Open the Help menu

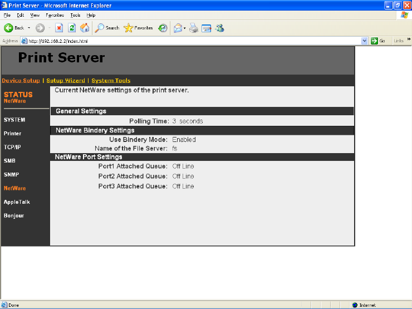(x=91, y=15)
